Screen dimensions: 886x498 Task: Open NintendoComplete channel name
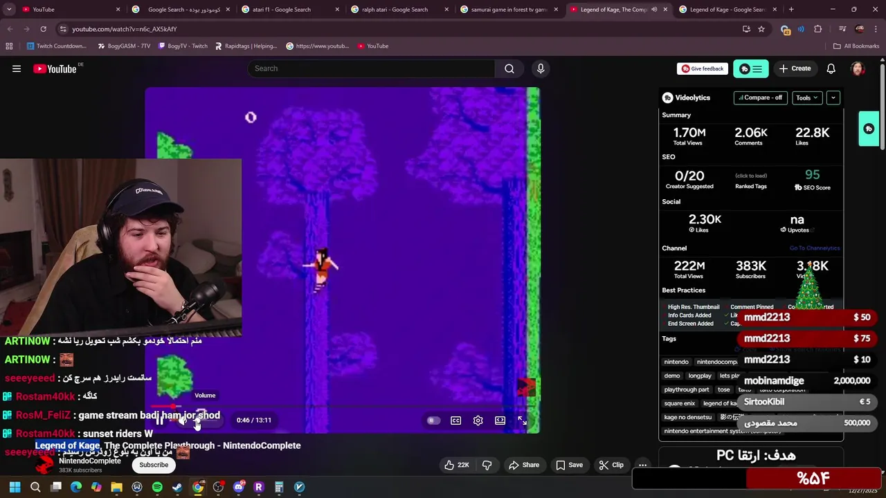(90, 461)
